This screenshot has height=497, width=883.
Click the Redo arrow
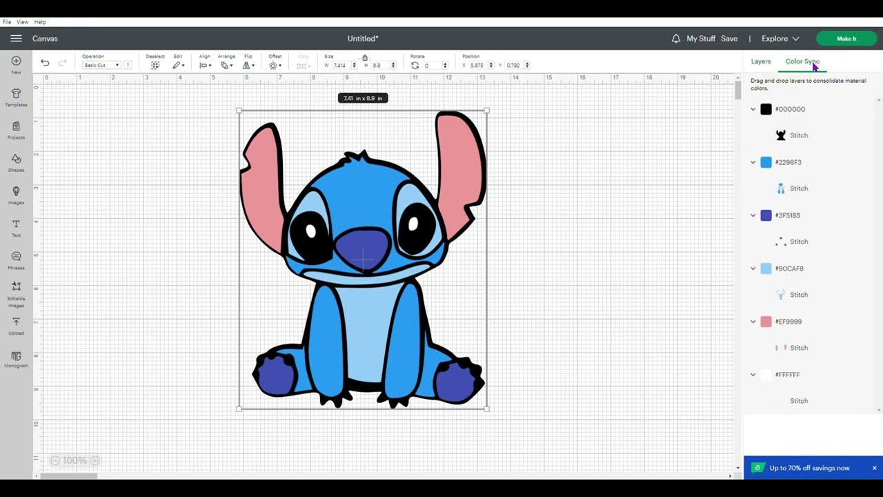[x=63, y=63]
